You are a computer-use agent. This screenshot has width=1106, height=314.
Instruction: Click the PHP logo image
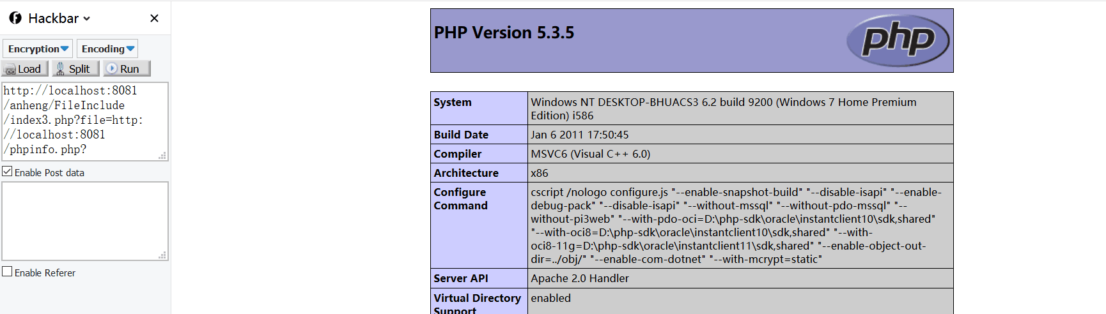898,40
